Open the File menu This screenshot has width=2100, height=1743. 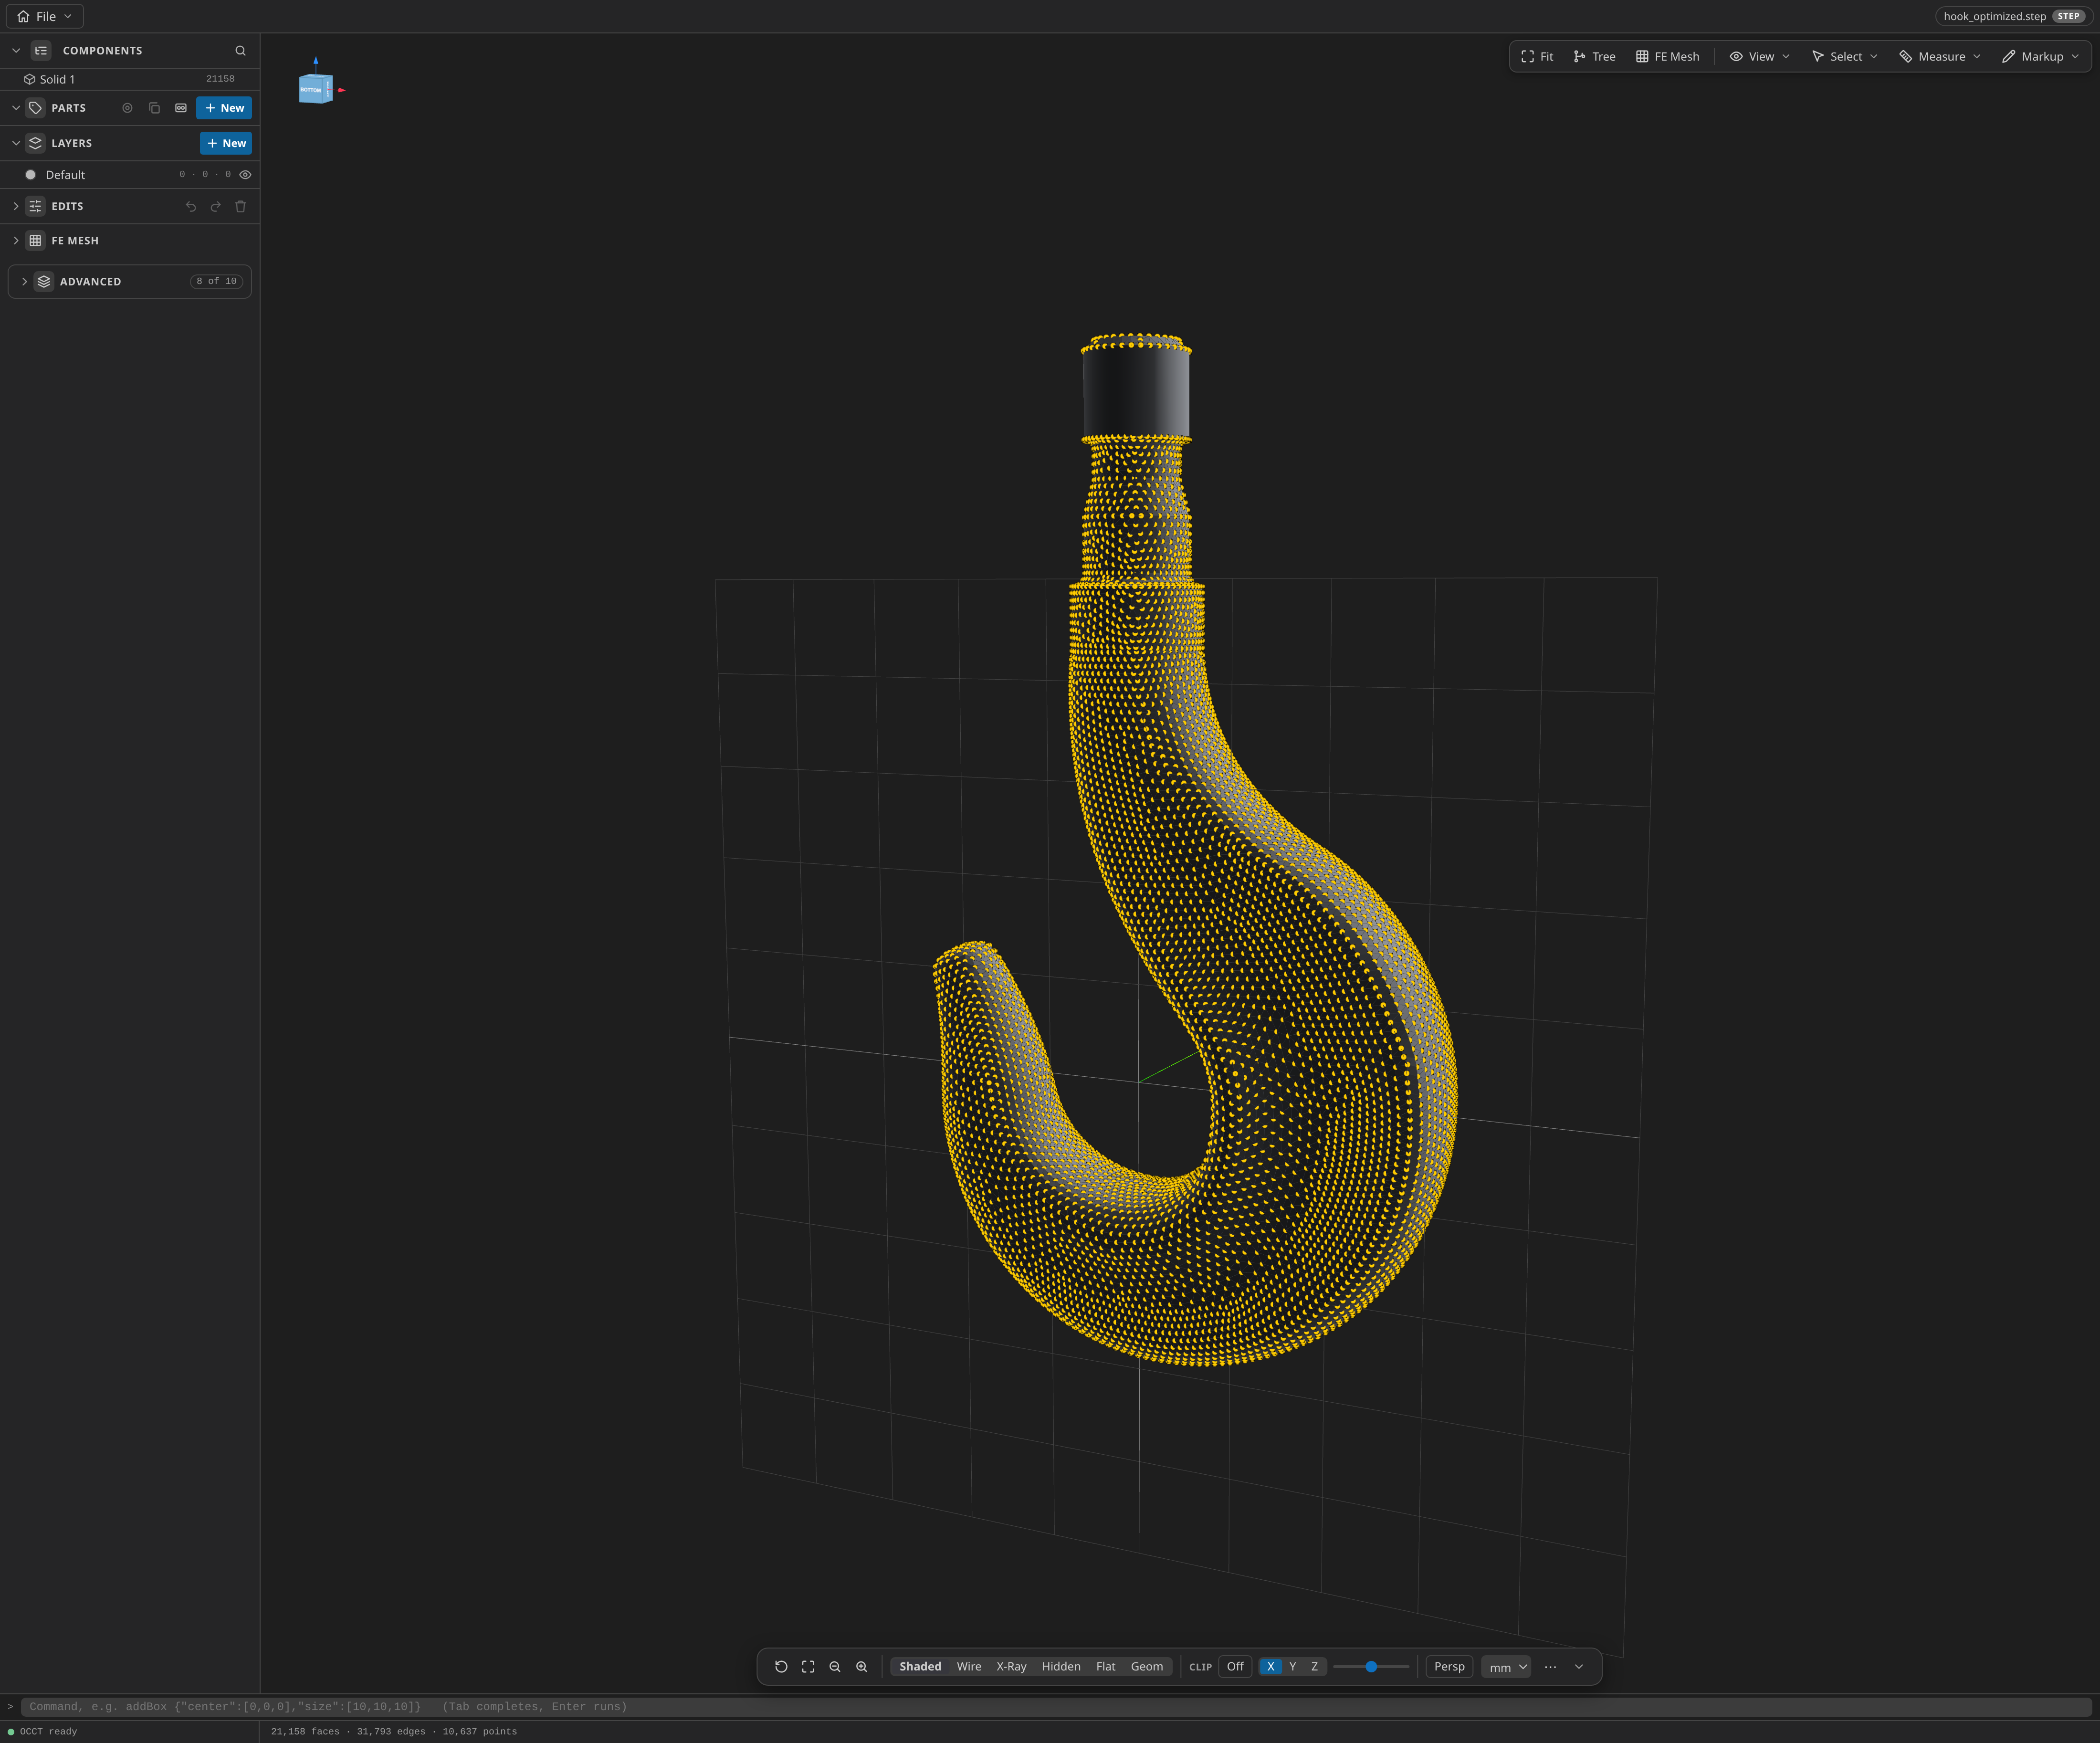(x=45, y=16)
